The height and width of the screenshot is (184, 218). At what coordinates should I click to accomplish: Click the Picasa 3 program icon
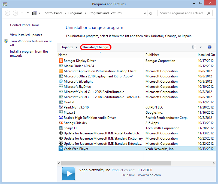click(61, 112)
